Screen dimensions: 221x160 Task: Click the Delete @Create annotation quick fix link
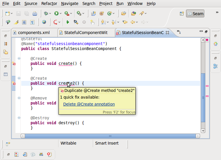[x=89, y=104]
